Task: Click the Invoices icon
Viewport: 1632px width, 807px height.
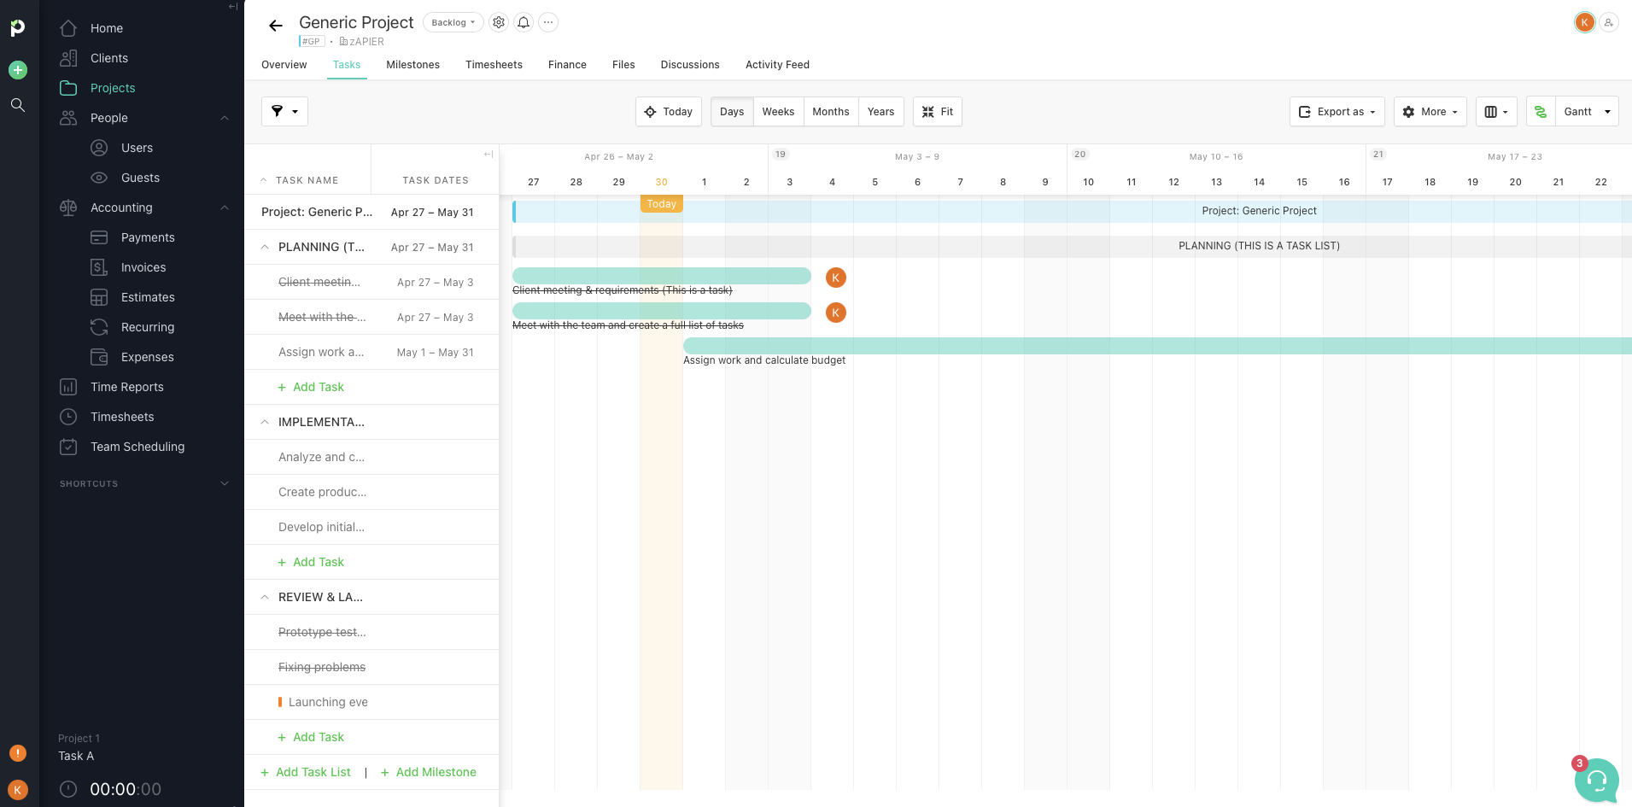Action: click(99, 267)
